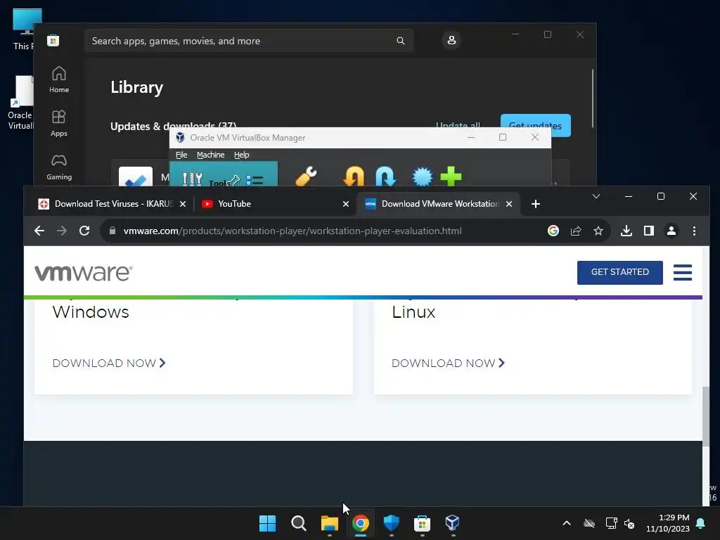
Task: Open notifications bell in system tray
Action: coord(701,523)
